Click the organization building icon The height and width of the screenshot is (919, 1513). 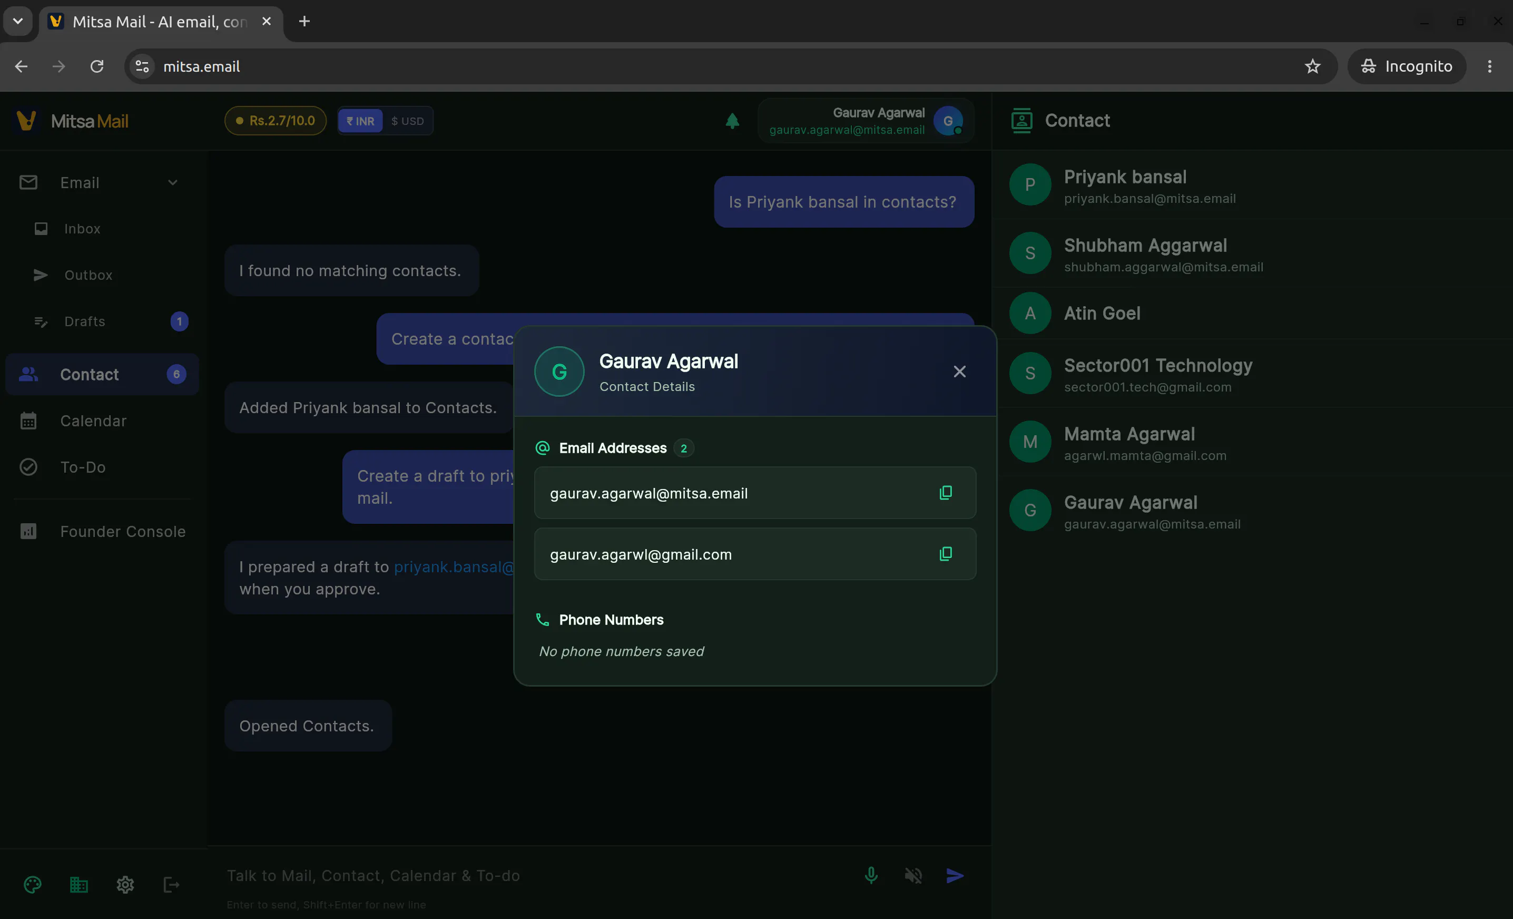[78, 885]
